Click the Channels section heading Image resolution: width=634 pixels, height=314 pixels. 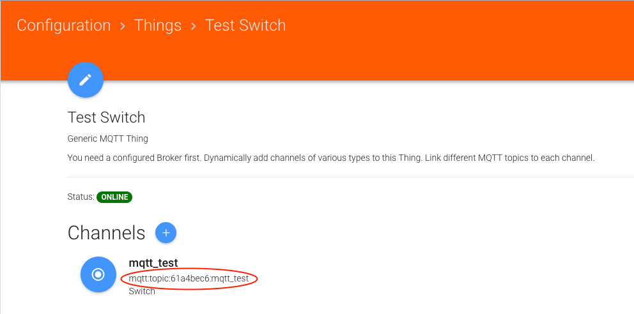tap(106, 233)
